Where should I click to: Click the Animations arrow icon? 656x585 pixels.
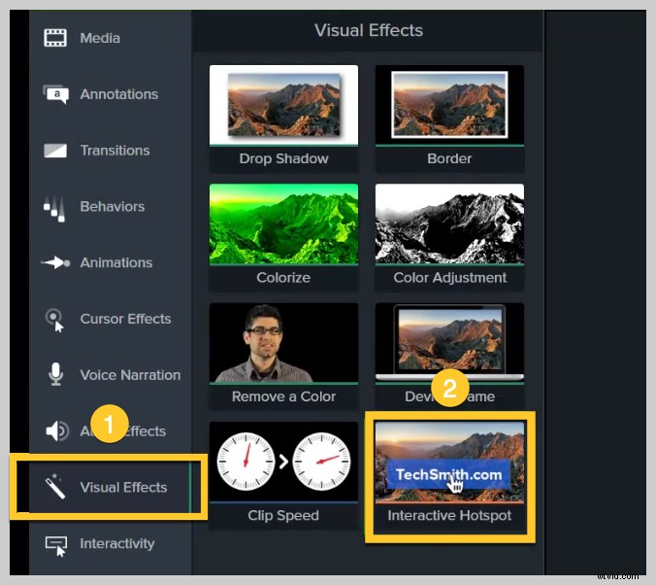55,262
